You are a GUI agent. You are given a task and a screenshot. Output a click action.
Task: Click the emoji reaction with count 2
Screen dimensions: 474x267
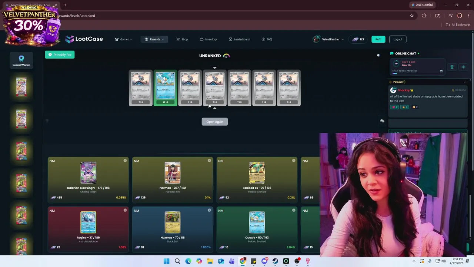pyautogui.click(x=415, y=107)
